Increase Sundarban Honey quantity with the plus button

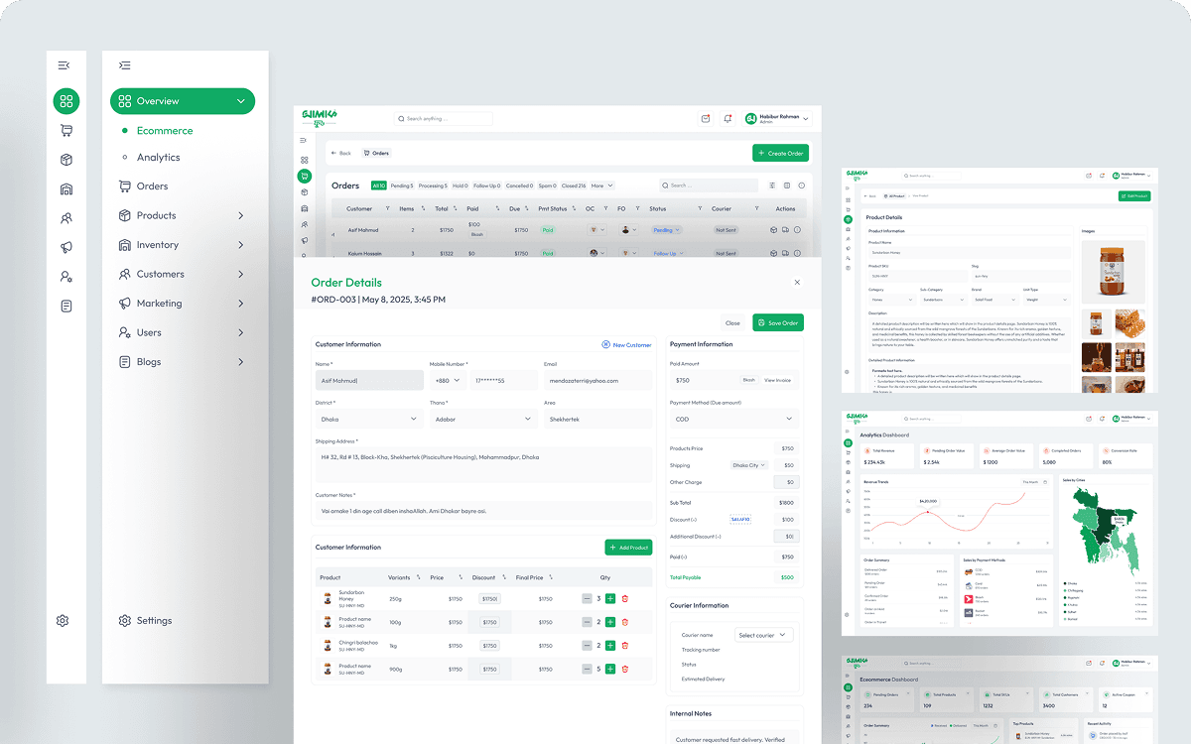pos(610,598)
